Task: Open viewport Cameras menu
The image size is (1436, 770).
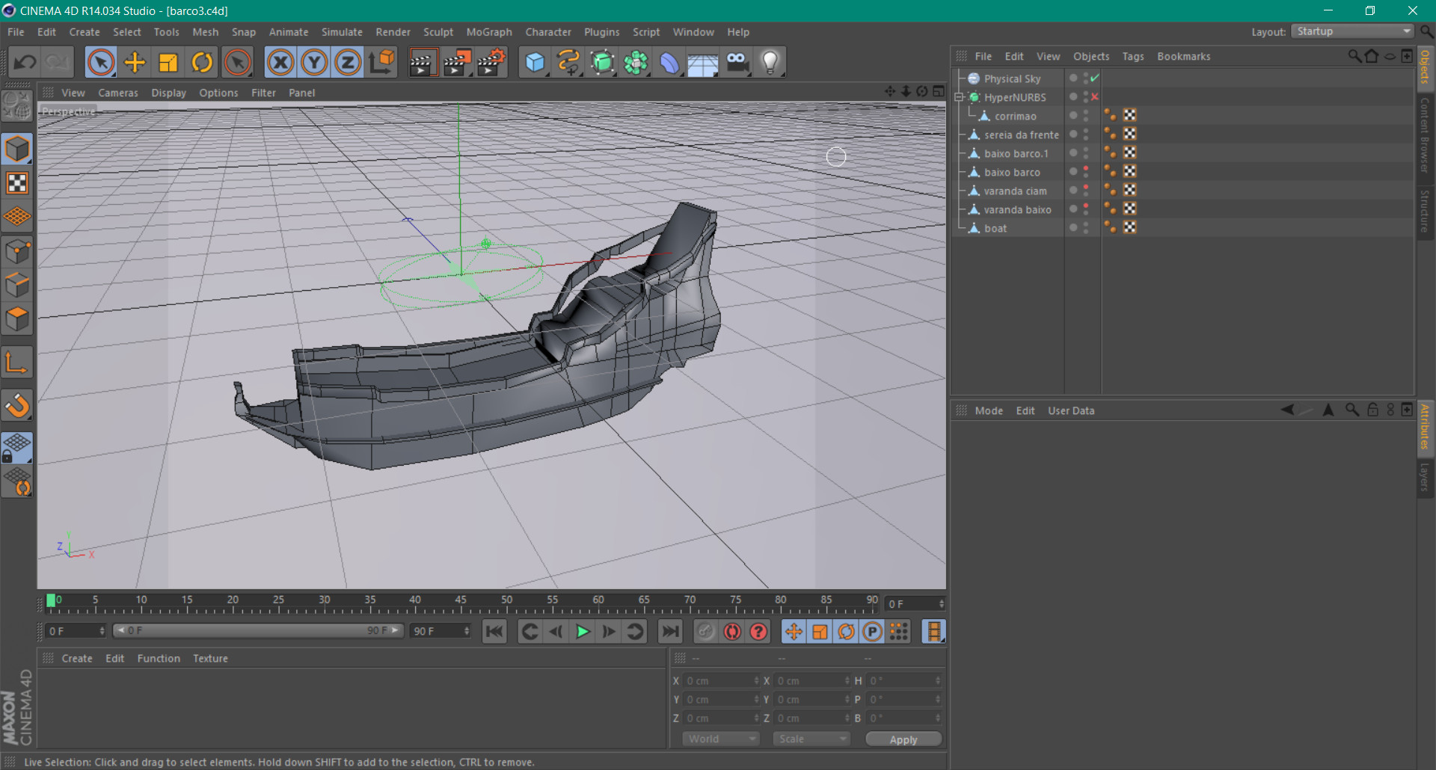Action: [118, 93]
